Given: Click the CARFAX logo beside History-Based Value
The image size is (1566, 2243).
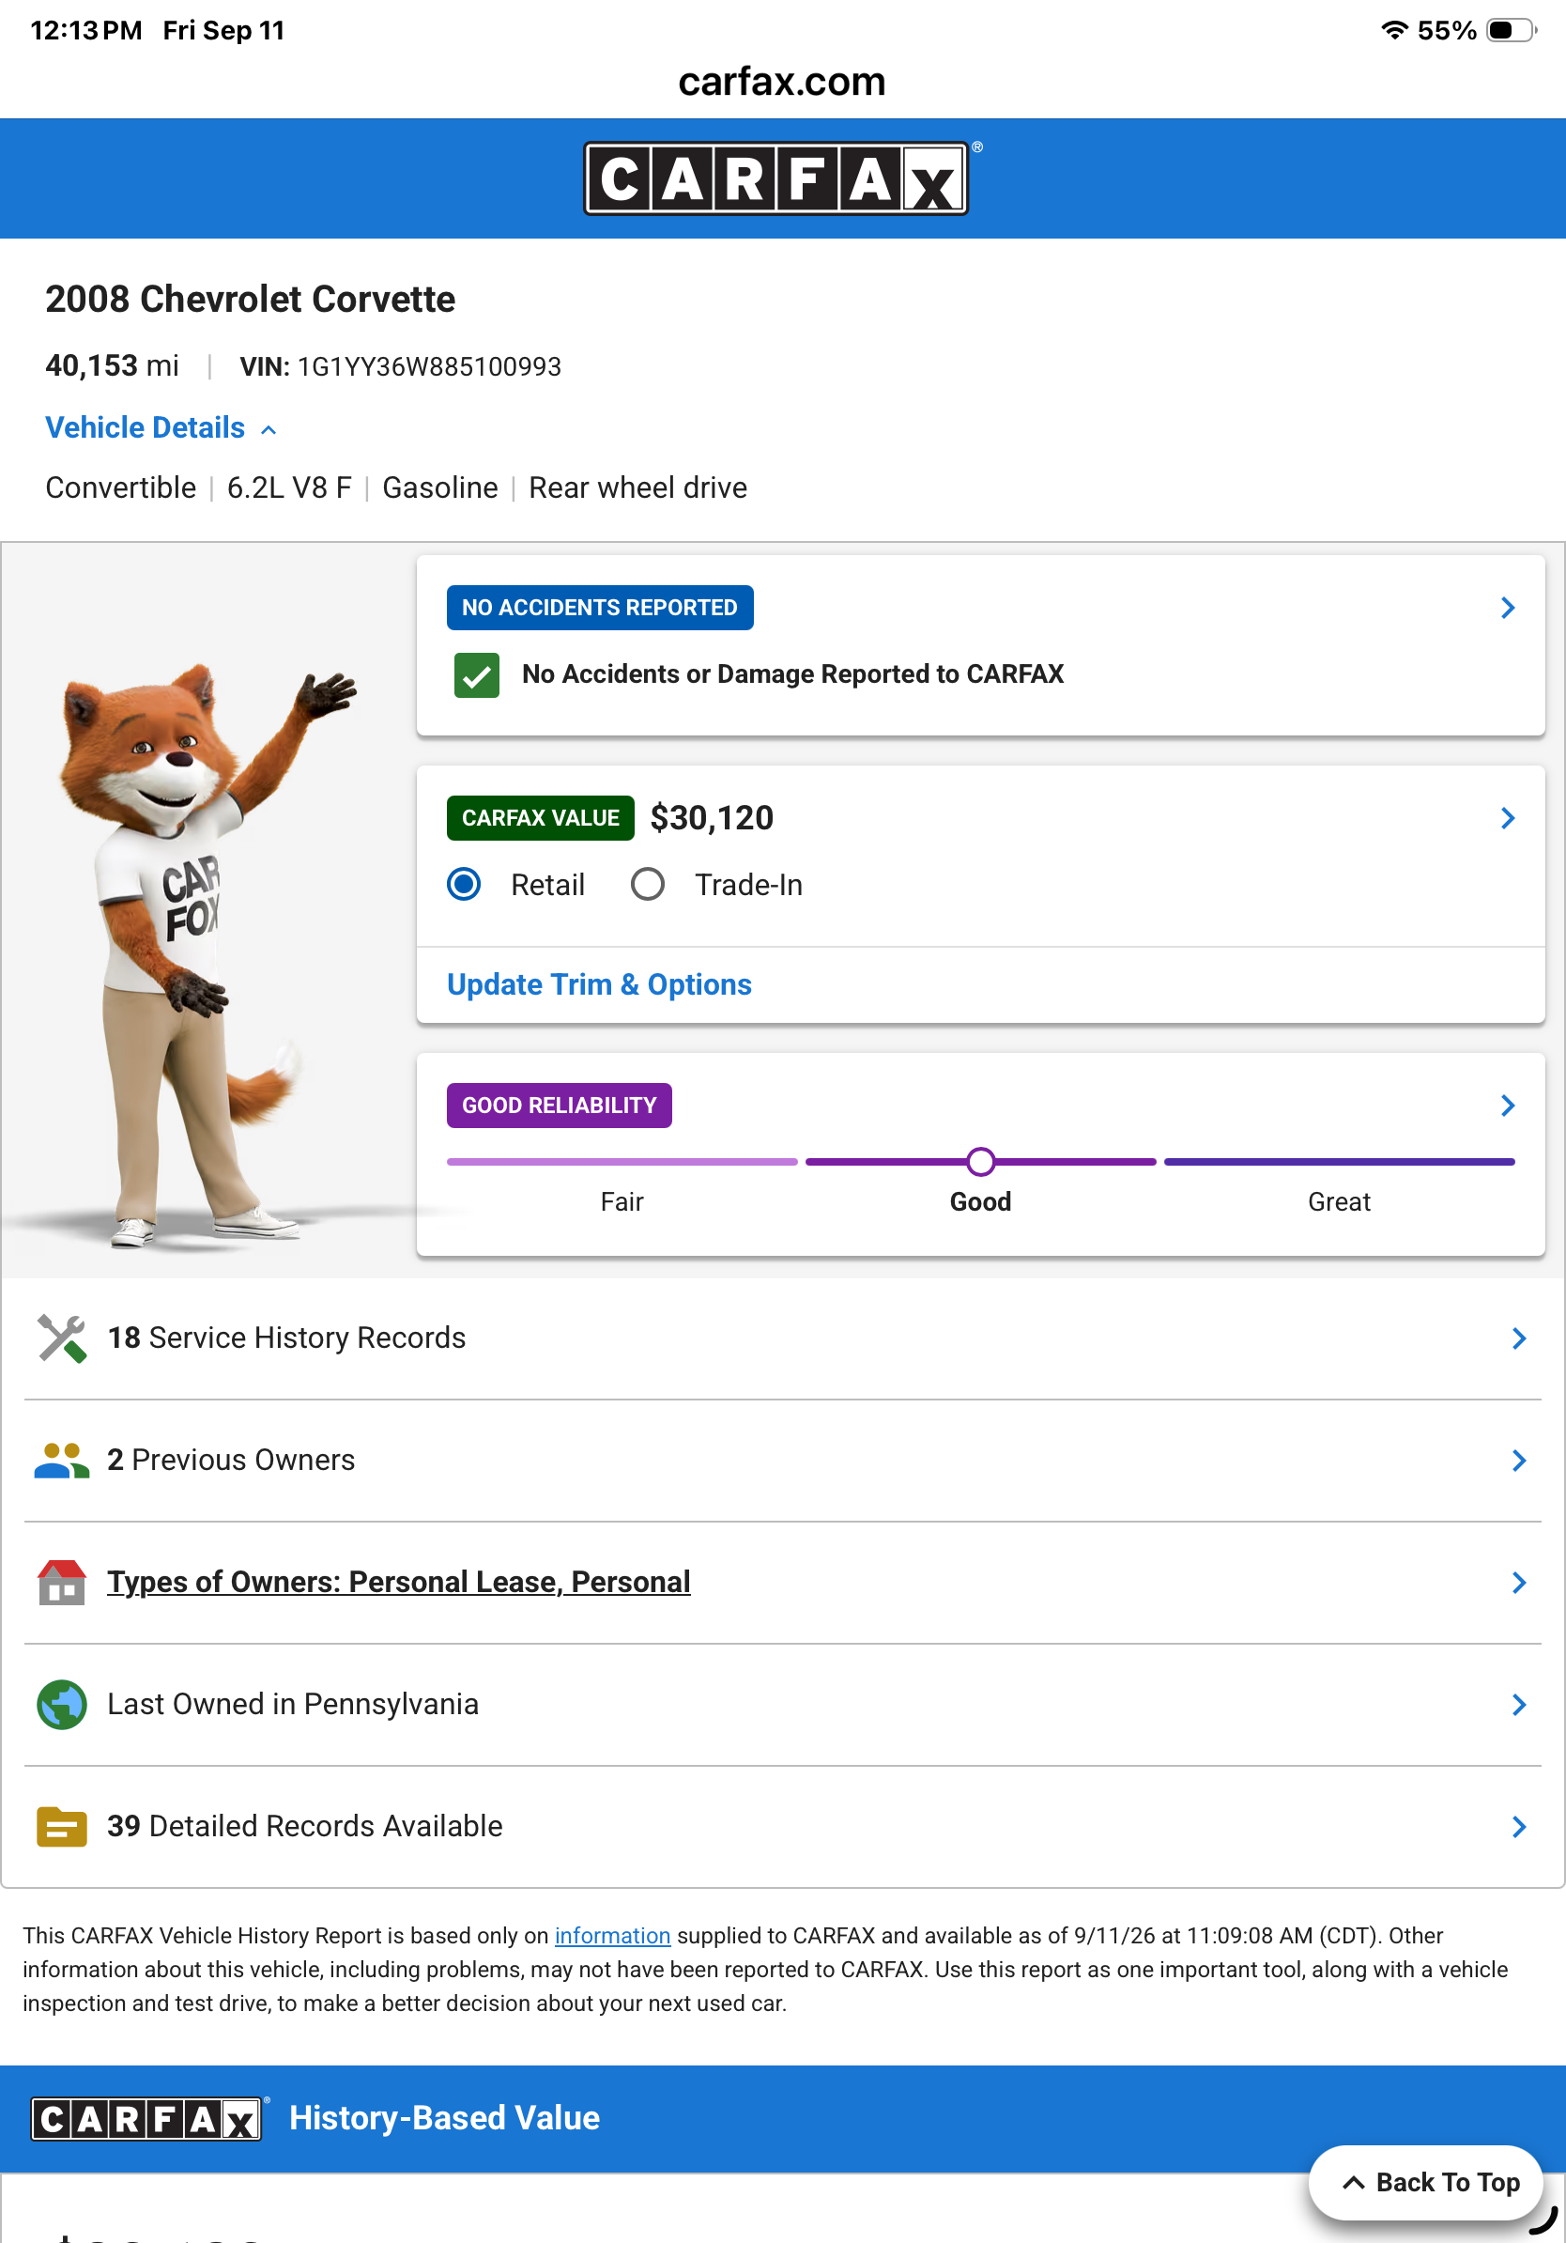Looking at the screenshot, I should click(146, 2118).
